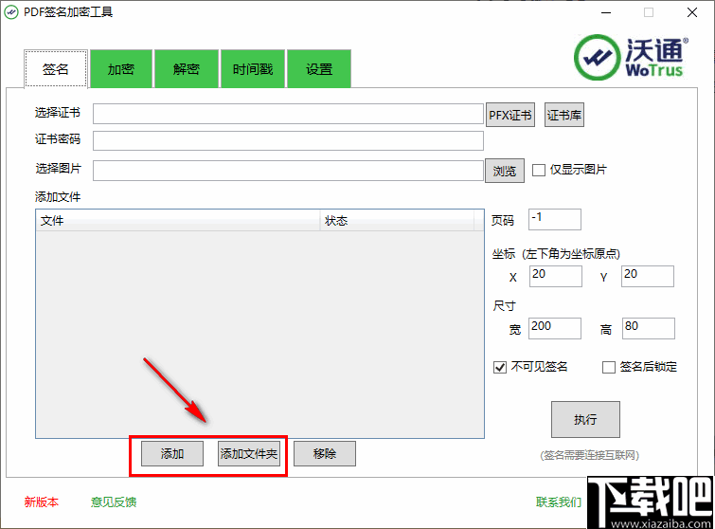Image resolution: width=715 pixels, height=529 pixels.
Task: Click the Y coordinate field
Action: pos(648,276)
